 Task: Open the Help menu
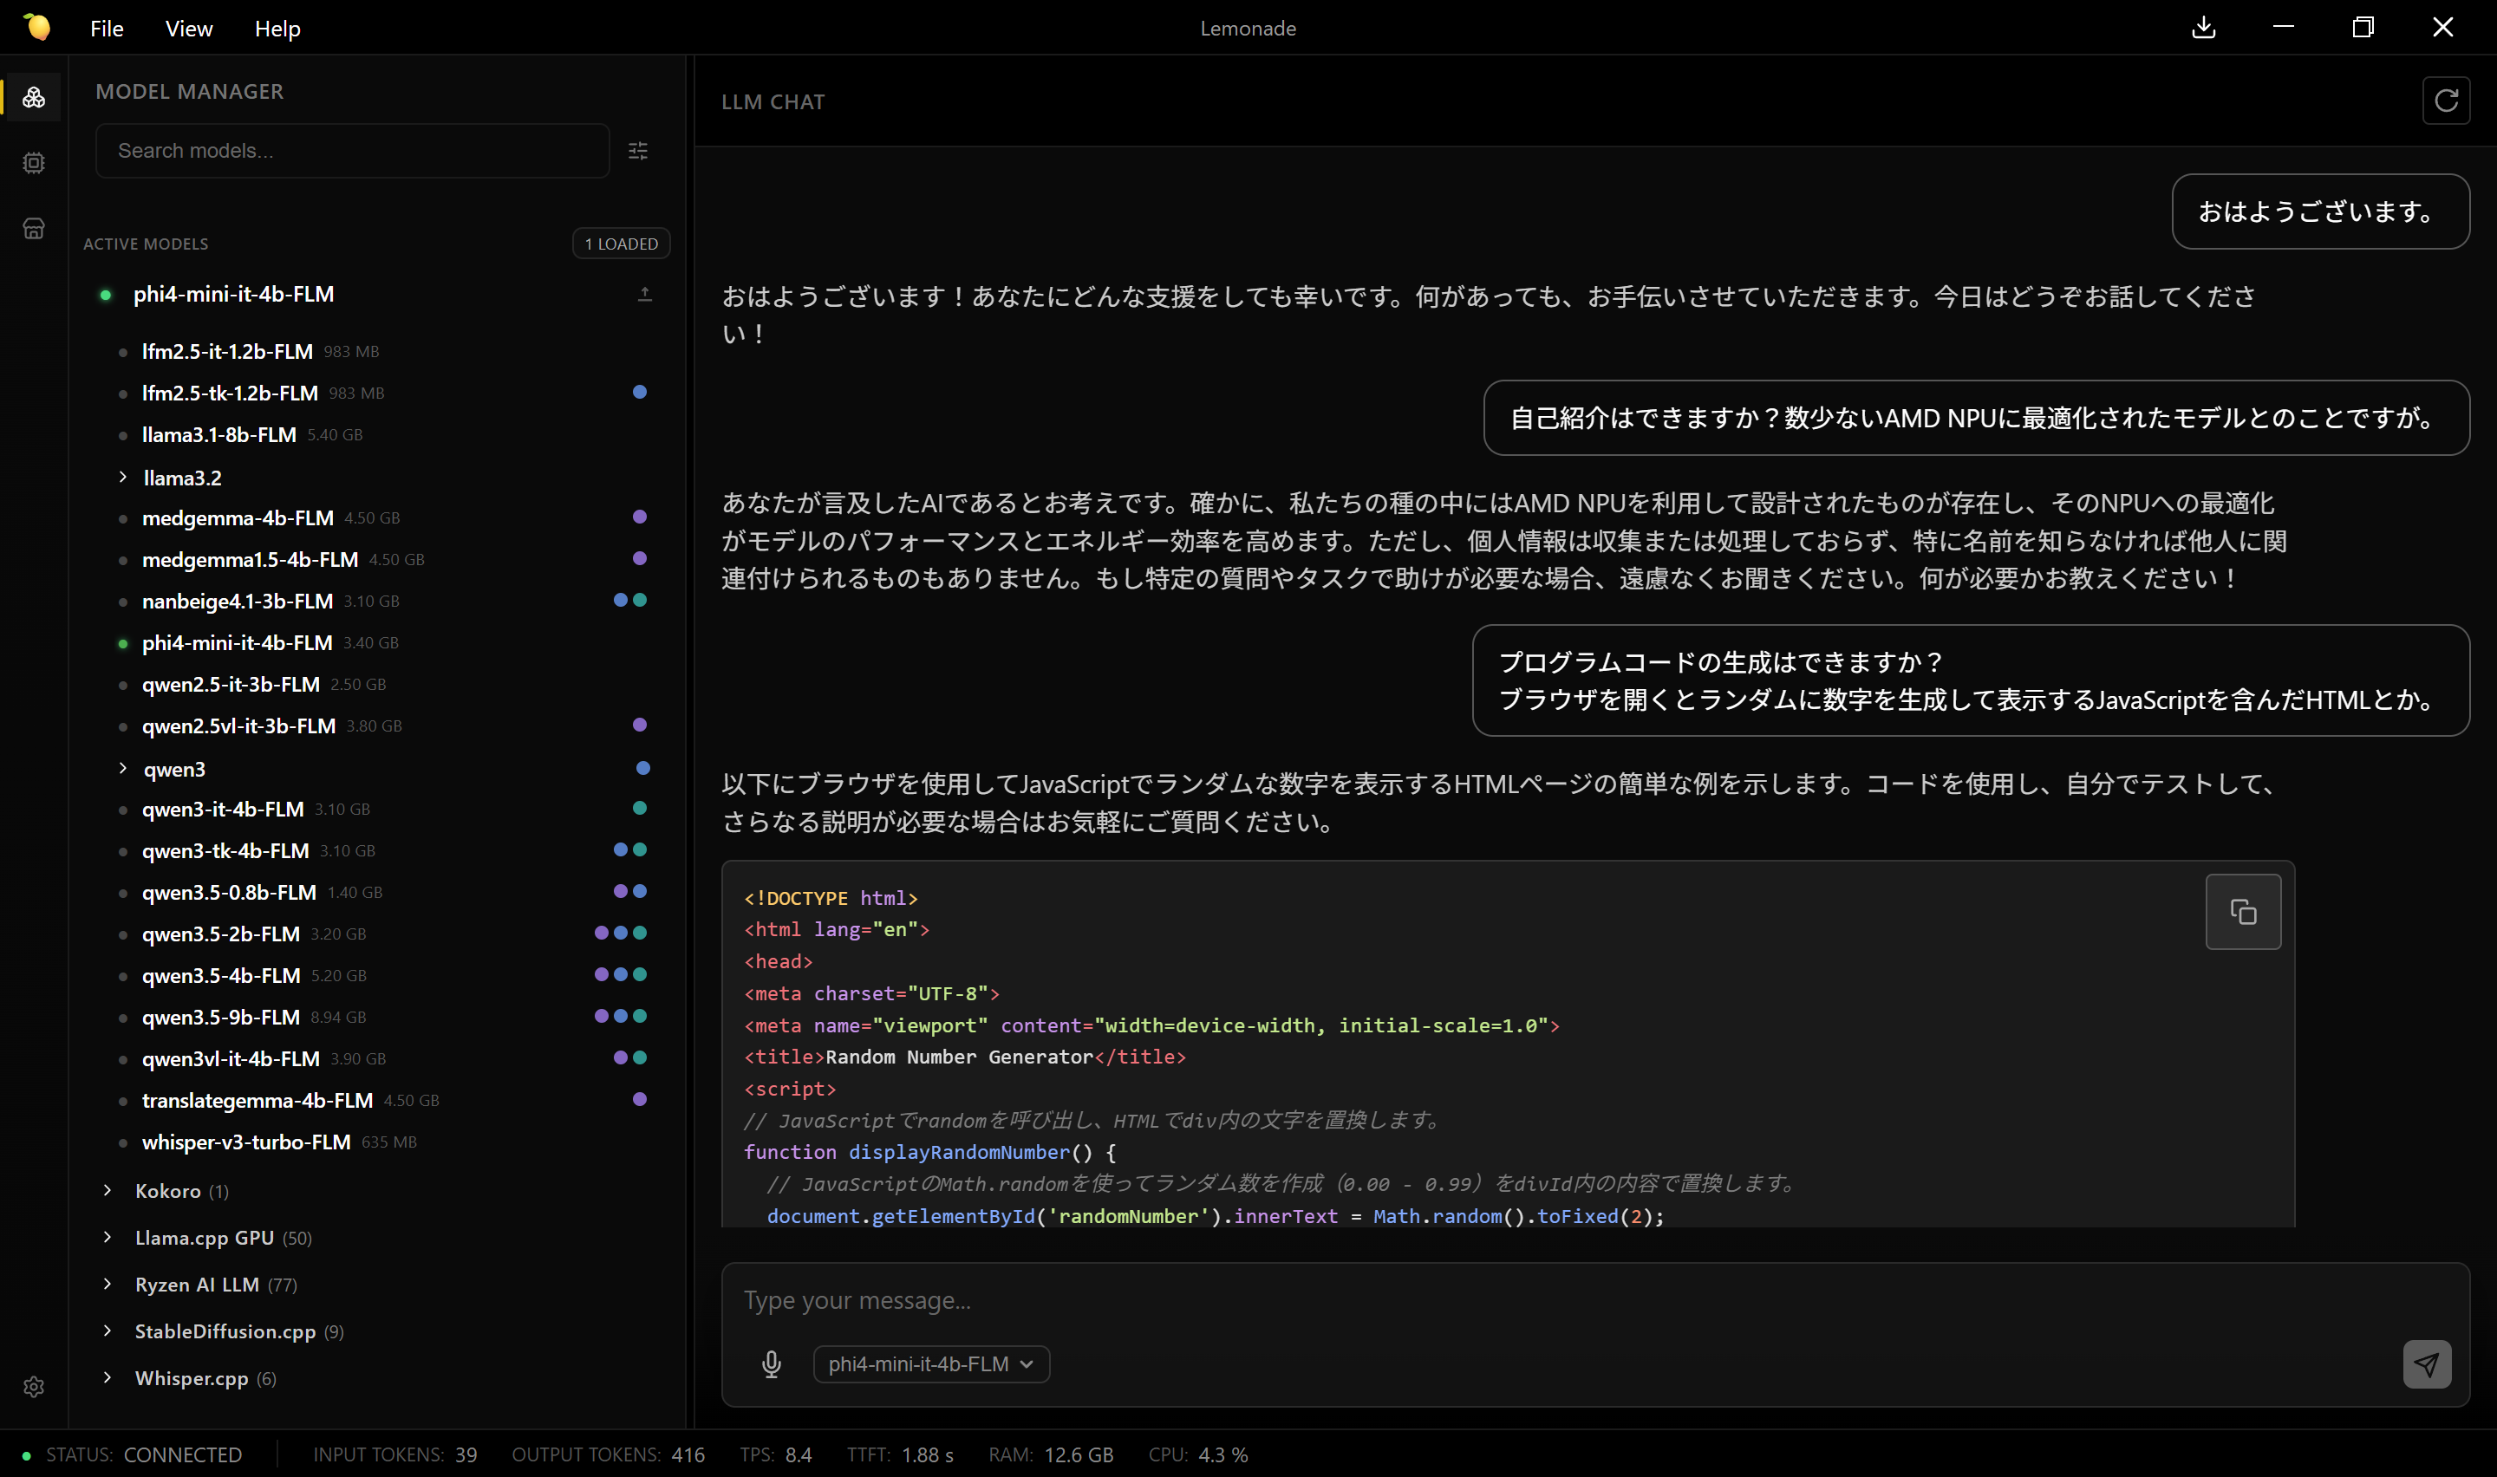277,28
